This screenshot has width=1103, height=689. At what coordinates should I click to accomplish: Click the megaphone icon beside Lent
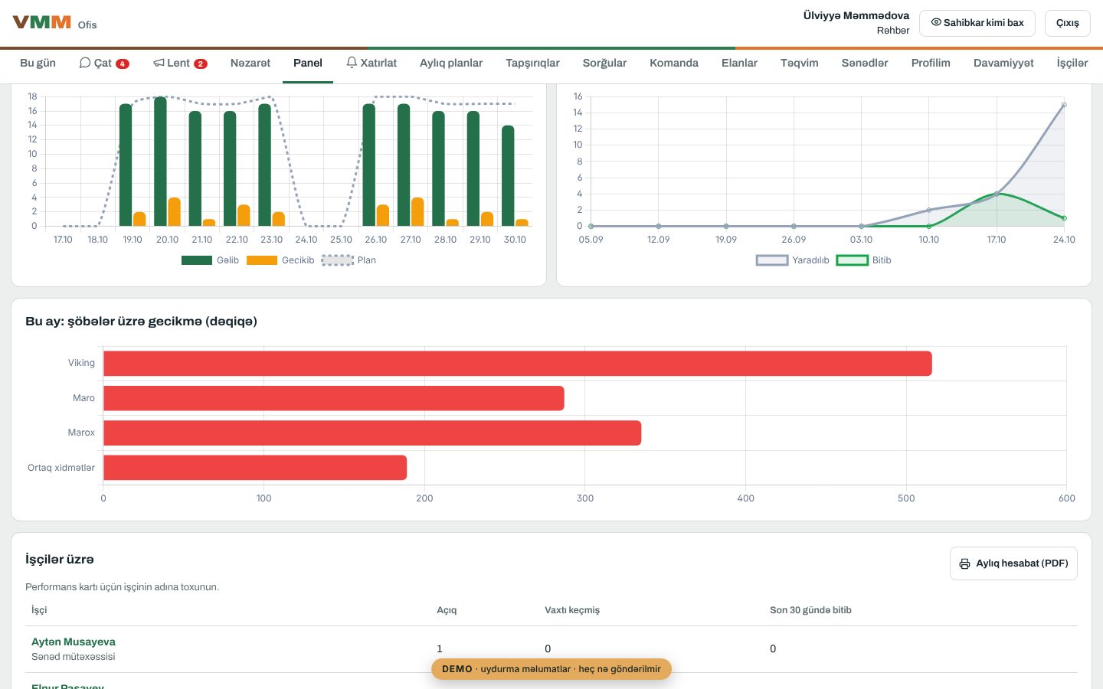pos(159,63)
